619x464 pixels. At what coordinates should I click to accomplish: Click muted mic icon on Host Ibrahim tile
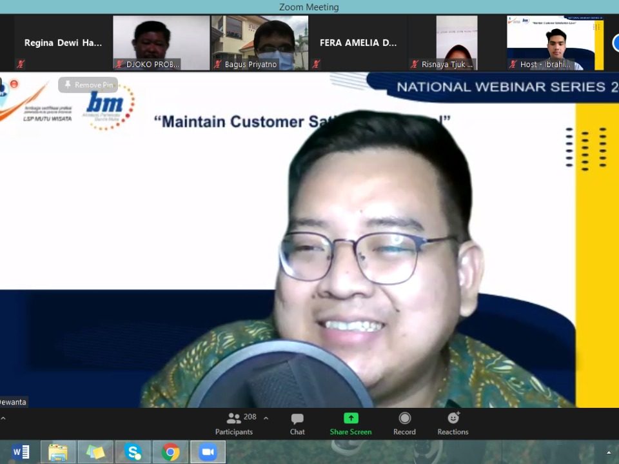point(513,64)
